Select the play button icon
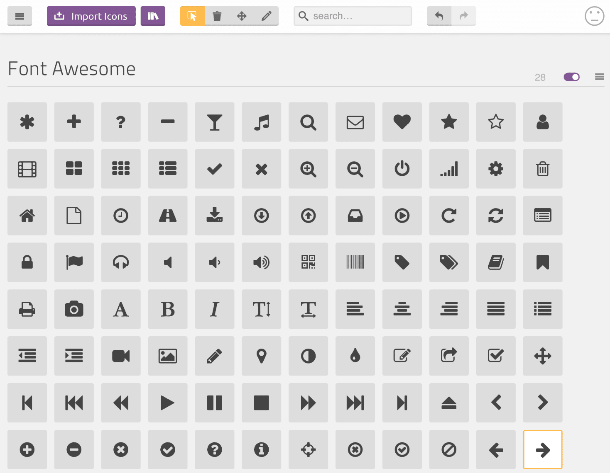This screenshot has height=473, width=610. pyautogui.click(x=168, y=403)
